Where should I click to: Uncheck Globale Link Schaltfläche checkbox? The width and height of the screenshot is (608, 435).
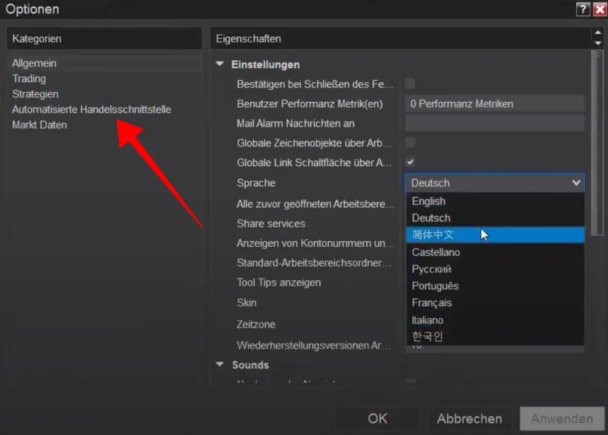(410, 162)
